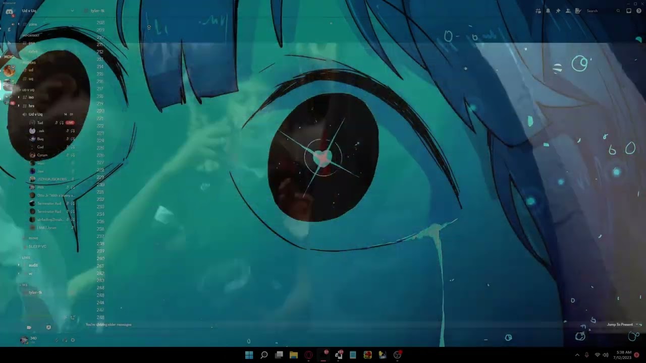
Task: Open the audit channel
Action: pos(33,265)
